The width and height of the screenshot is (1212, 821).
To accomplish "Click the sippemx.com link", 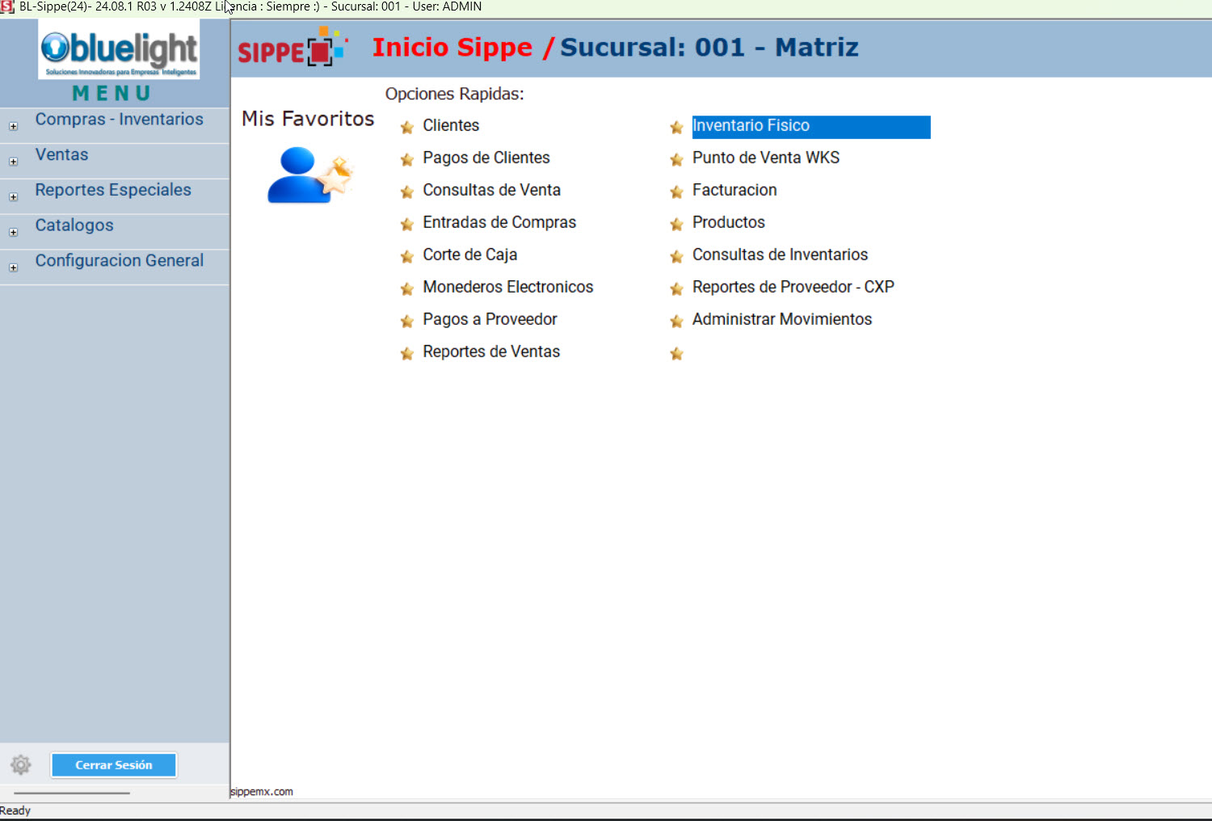I will (261, 792).
